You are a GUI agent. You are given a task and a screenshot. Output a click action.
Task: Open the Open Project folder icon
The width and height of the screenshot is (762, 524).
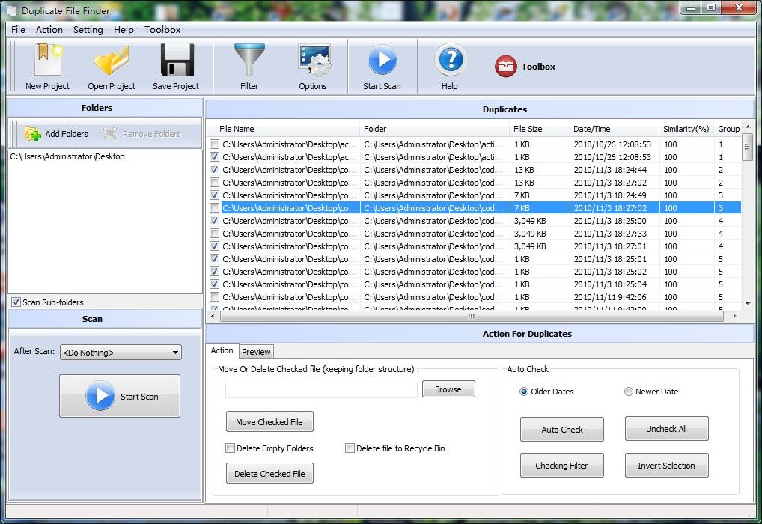112,61
